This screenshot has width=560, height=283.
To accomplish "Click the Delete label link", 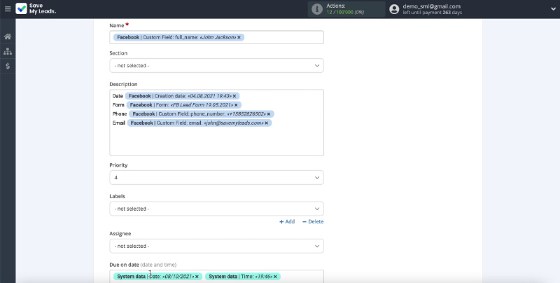I will (313, 221).
